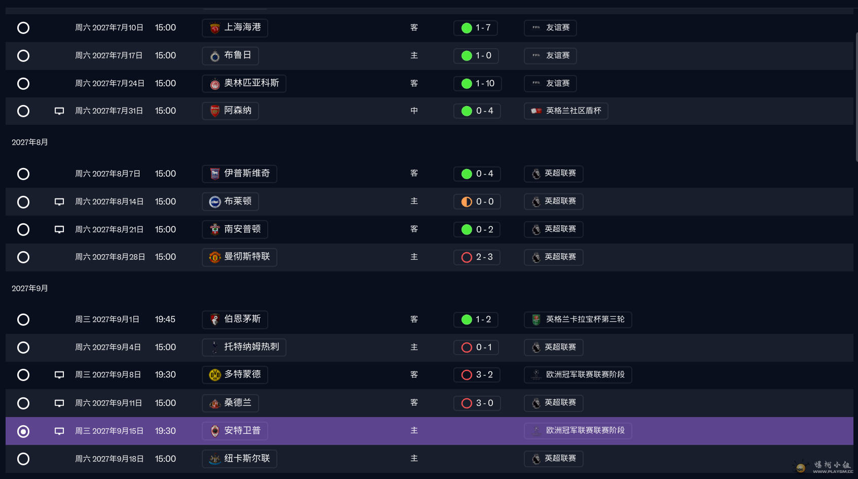
Task: Click the orange draw indicator beside 0 - 0
Action: [467, 202]
